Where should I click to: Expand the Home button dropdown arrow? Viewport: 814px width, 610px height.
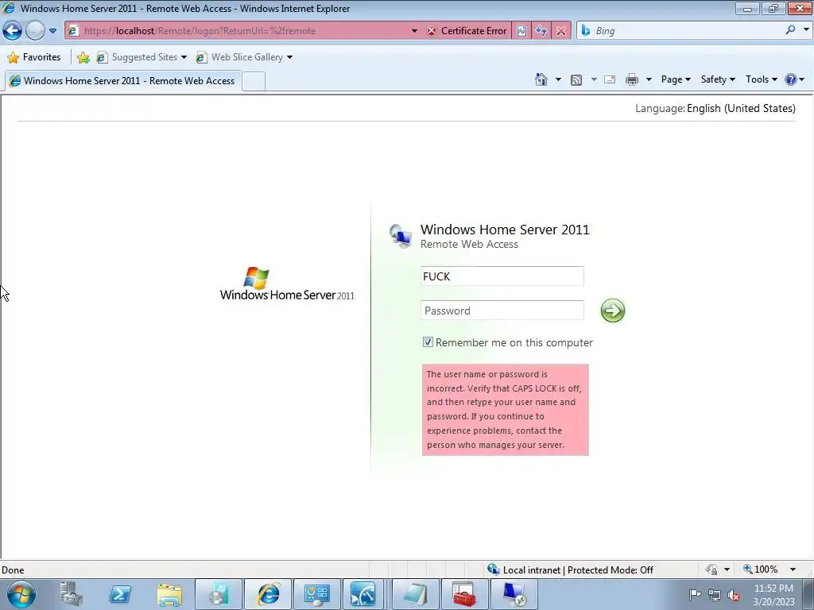point(558,79)
